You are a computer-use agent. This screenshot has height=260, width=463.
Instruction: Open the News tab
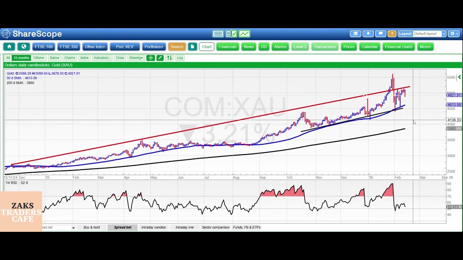pos(249,47)
